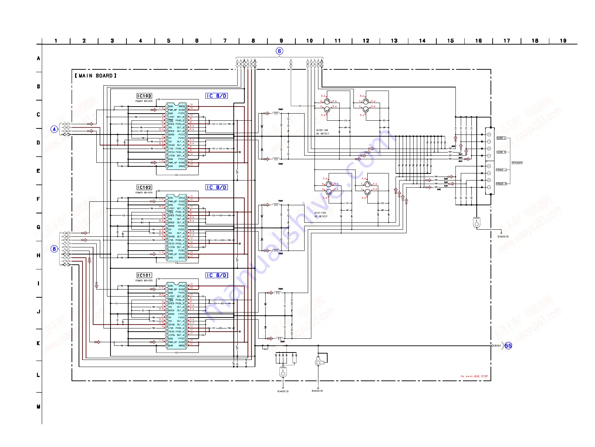The height and width of the screenshot is (447, 595).
Task: Click the SURR L plus terminal on the speaker connector
Action: (489, 134)
